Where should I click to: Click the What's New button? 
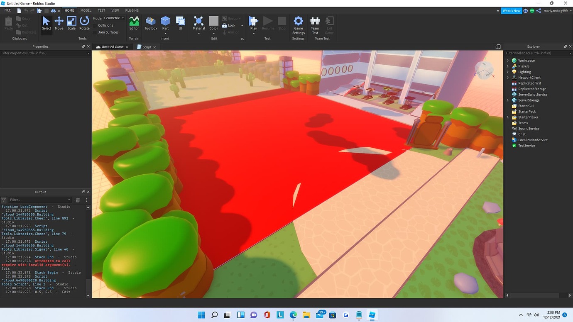coord(511,11)
